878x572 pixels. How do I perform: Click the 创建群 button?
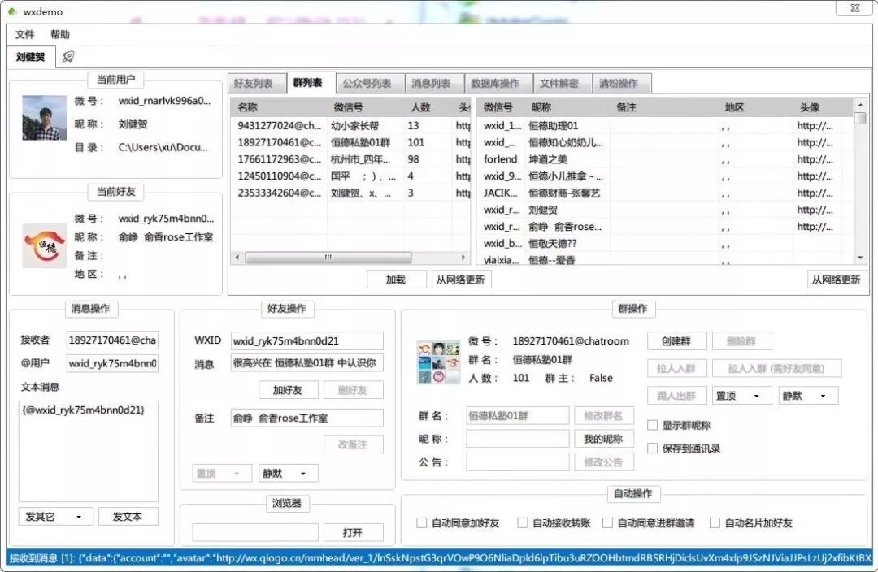coord(677,340)
